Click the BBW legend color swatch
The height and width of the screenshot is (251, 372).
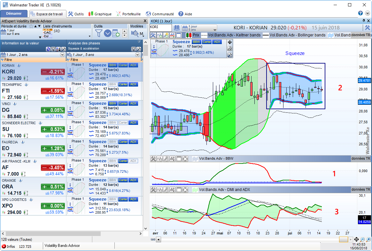click(x=195, y=159)
